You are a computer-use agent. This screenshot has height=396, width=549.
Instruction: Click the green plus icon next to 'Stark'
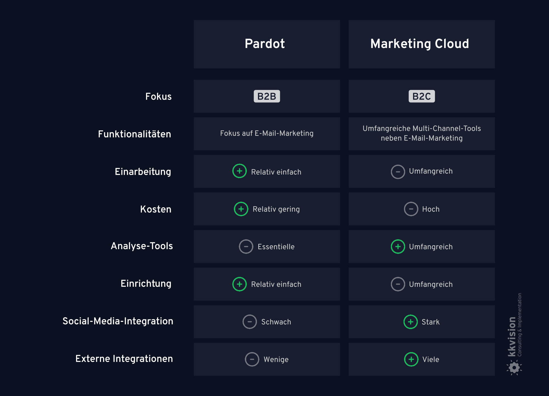click(x=410, y=322)
